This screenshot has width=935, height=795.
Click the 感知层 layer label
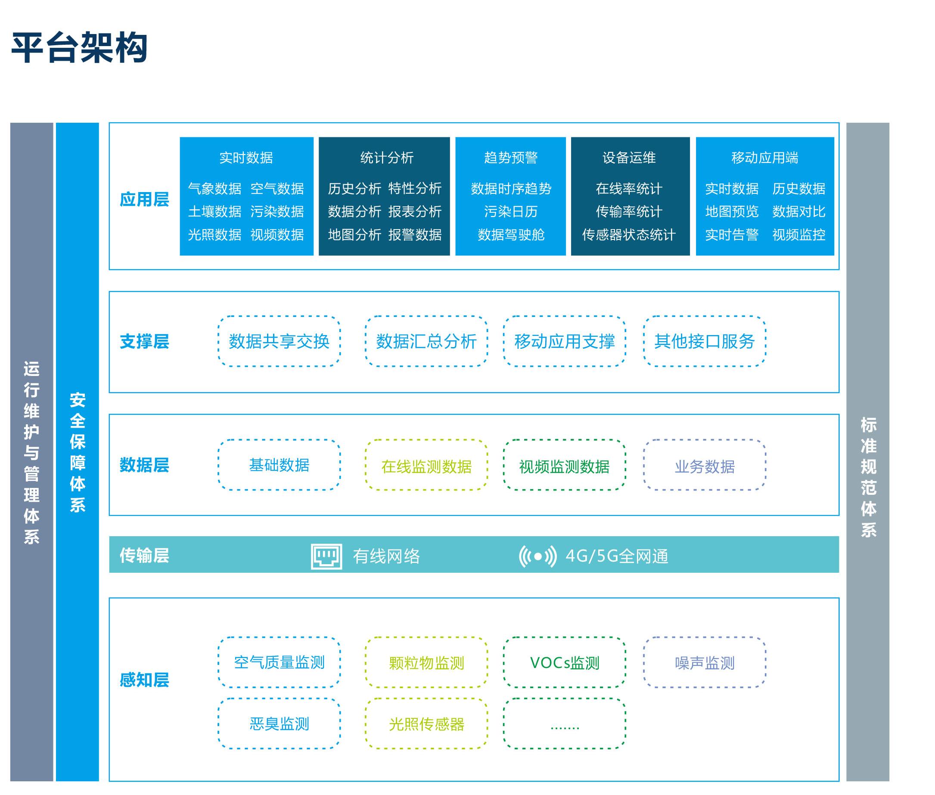144,680
